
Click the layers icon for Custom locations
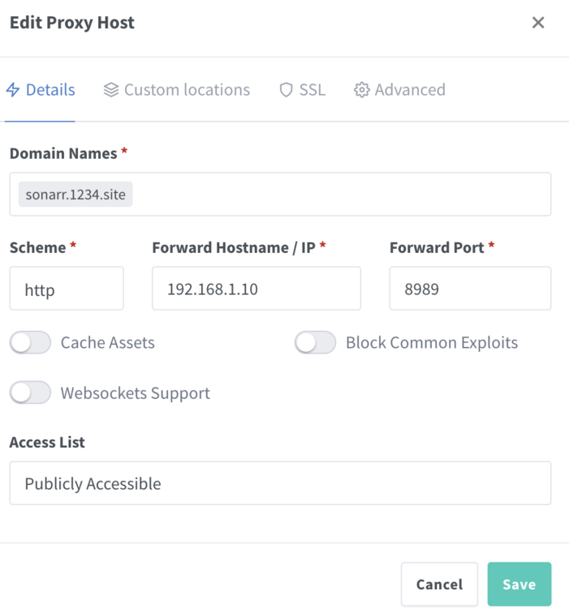(111, 89)
